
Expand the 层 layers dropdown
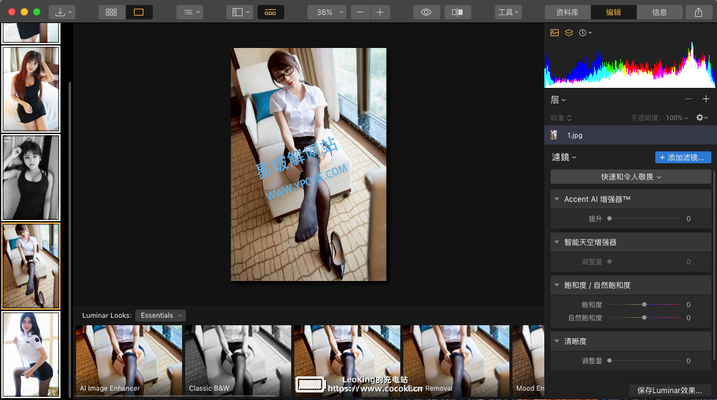pos(559,100)
